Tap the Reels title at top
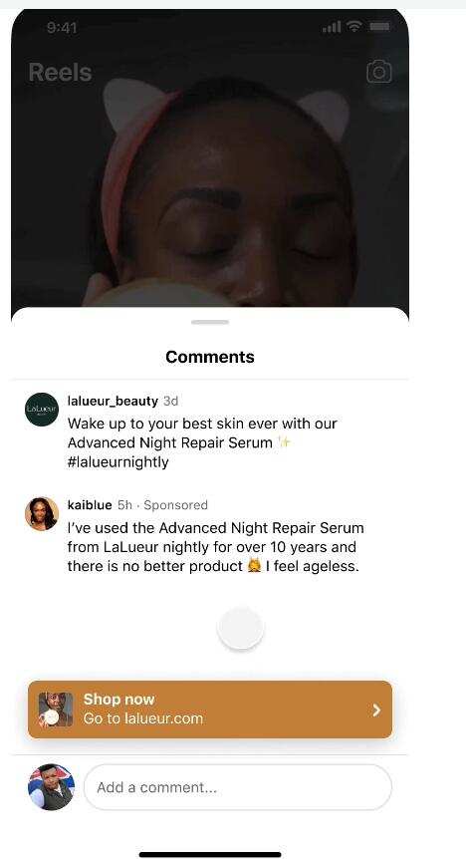The image size is (466, 859). [60, 73]
